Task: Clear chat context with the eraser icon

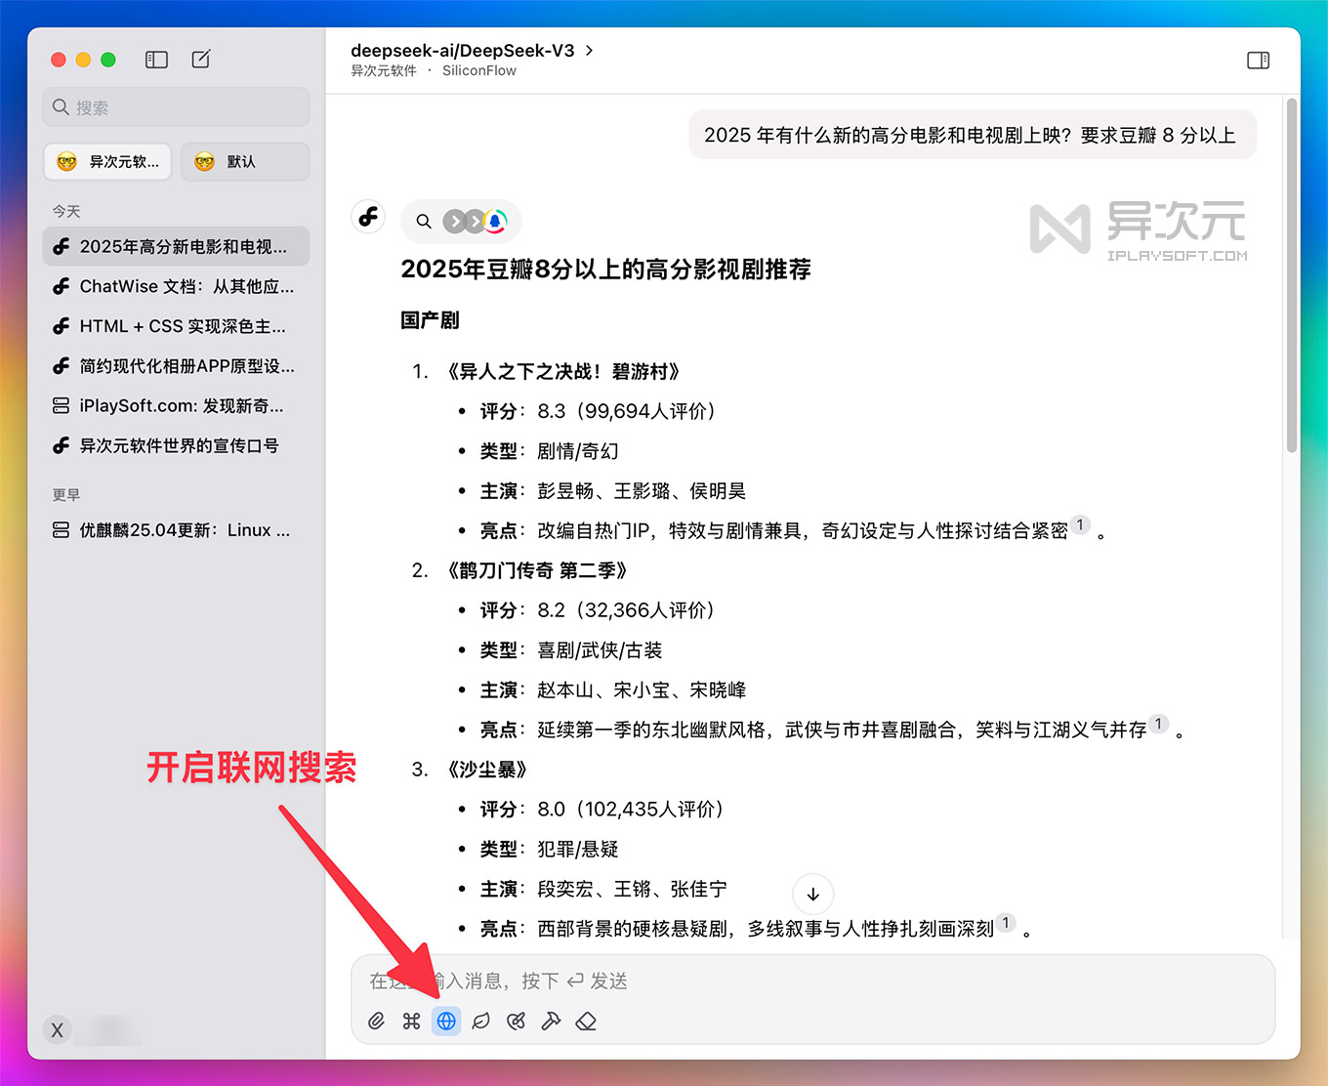Action: (586, 1021)
